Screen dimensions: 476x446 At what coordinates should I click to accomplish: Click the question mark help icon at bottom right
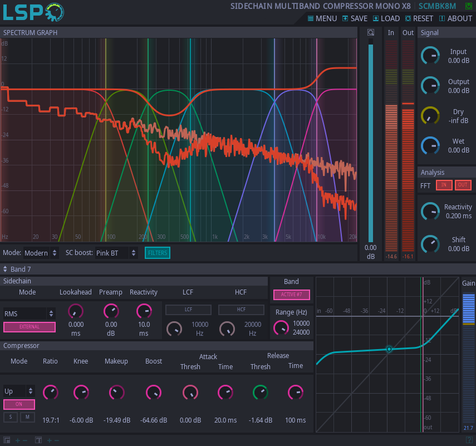[469, 440]
